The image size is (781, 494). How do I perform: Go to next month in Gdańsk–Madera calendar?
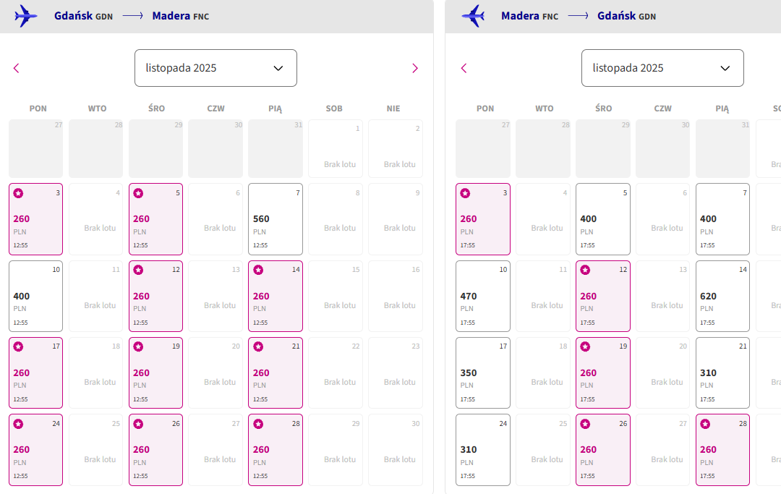click(x=415, y=68)
